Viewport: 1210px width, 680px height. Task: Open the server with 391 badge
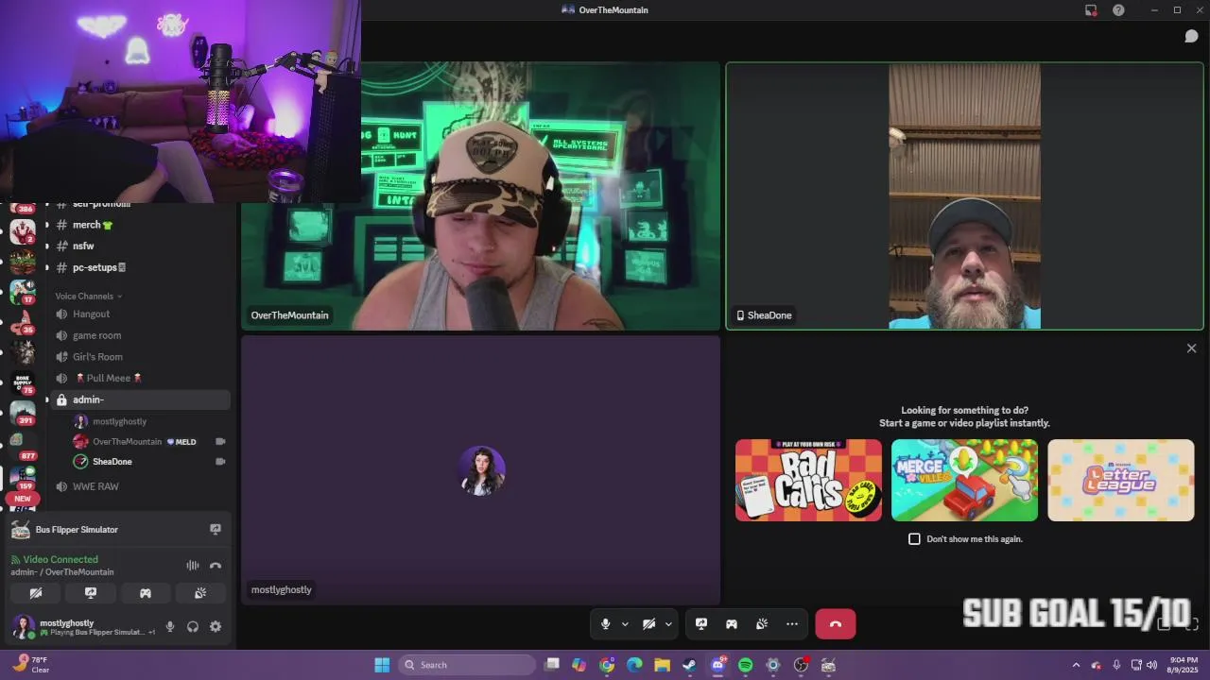point(23,412)
